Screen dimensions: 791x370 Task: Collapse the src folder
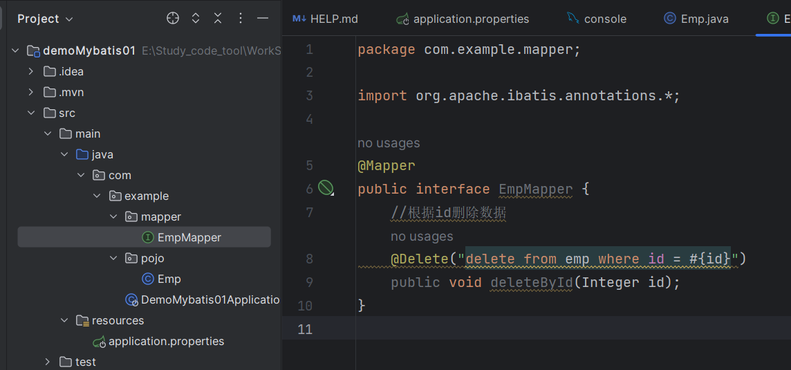pos(30,113)
